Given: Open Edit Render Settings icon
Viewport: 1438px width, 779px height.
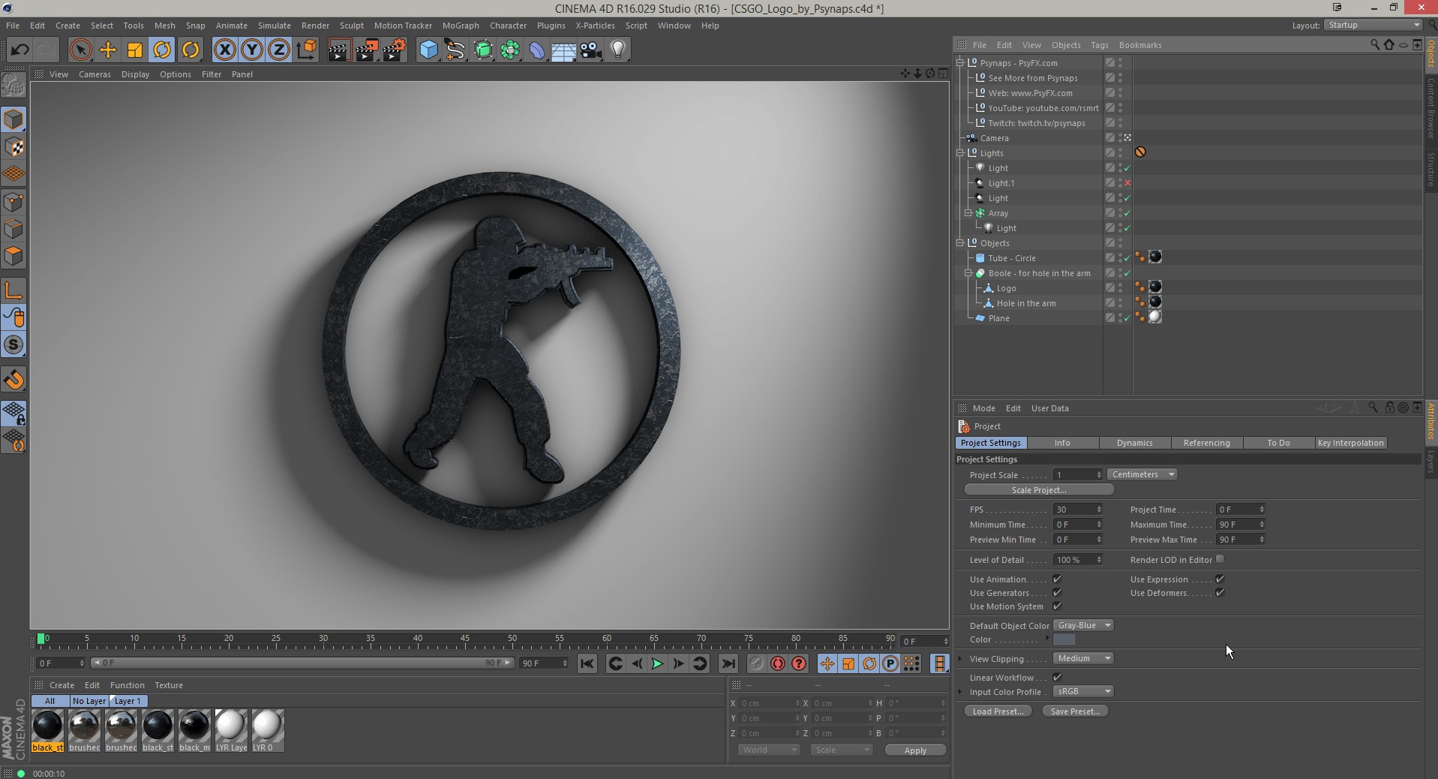Looking at the screenshot, I should (395, 50).
